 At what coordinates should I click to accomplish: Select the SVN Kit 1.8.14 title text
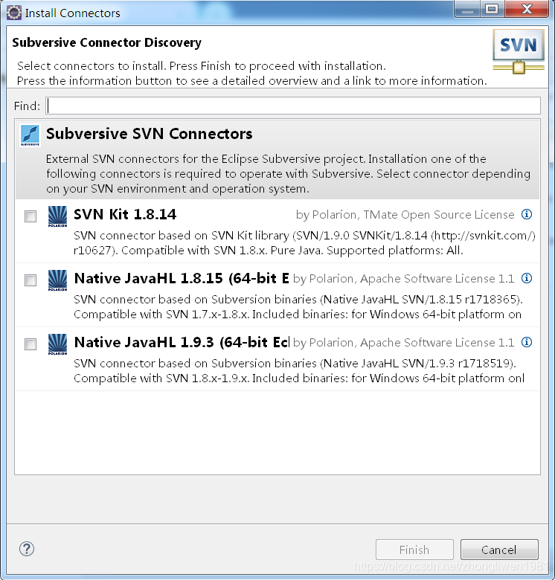click(x=125, y=215)
